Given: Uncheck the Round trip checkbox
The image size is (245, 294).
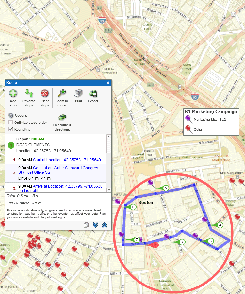Looking at the screenshot, I should coord(11,129).
